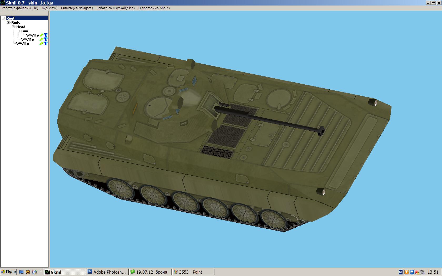Select the WWI1o mesh under Head
The height and width of the screenshot is (276, 442).
(28, 39)
